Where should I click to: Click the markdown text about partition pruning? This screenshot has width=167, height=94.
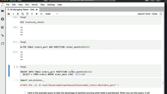pyautogui.click(x=88, y=93)
